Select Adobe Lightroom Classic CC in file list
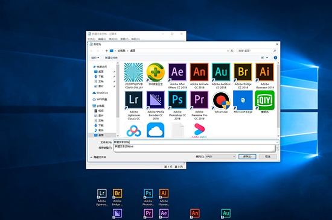This screenshot has height=220, width=332. pos(133,105)
